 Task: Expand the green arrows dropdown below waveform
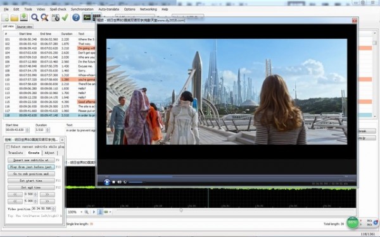click(x=110, y=212)
